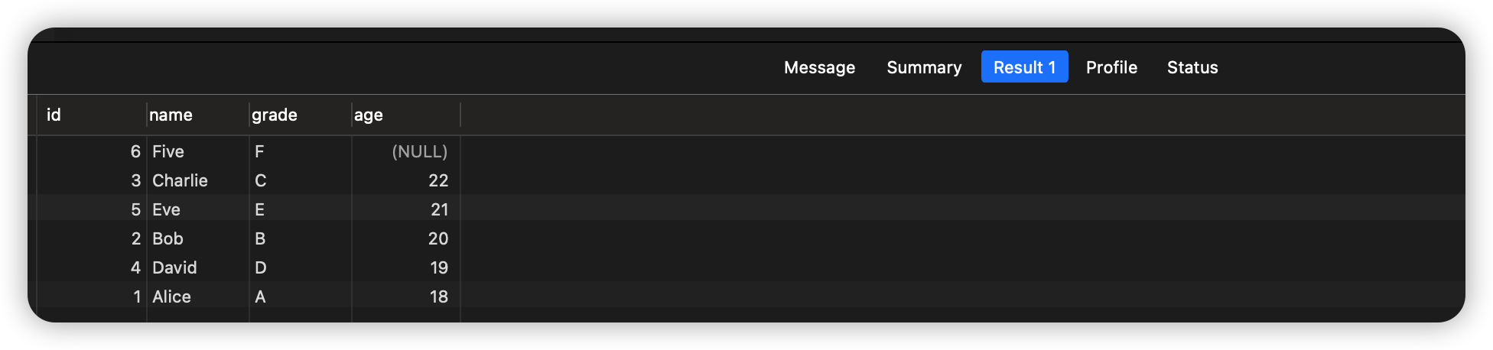Select the age cell showing 22
The height and width of the screenshot is (350, 1493).
[438, 180]
